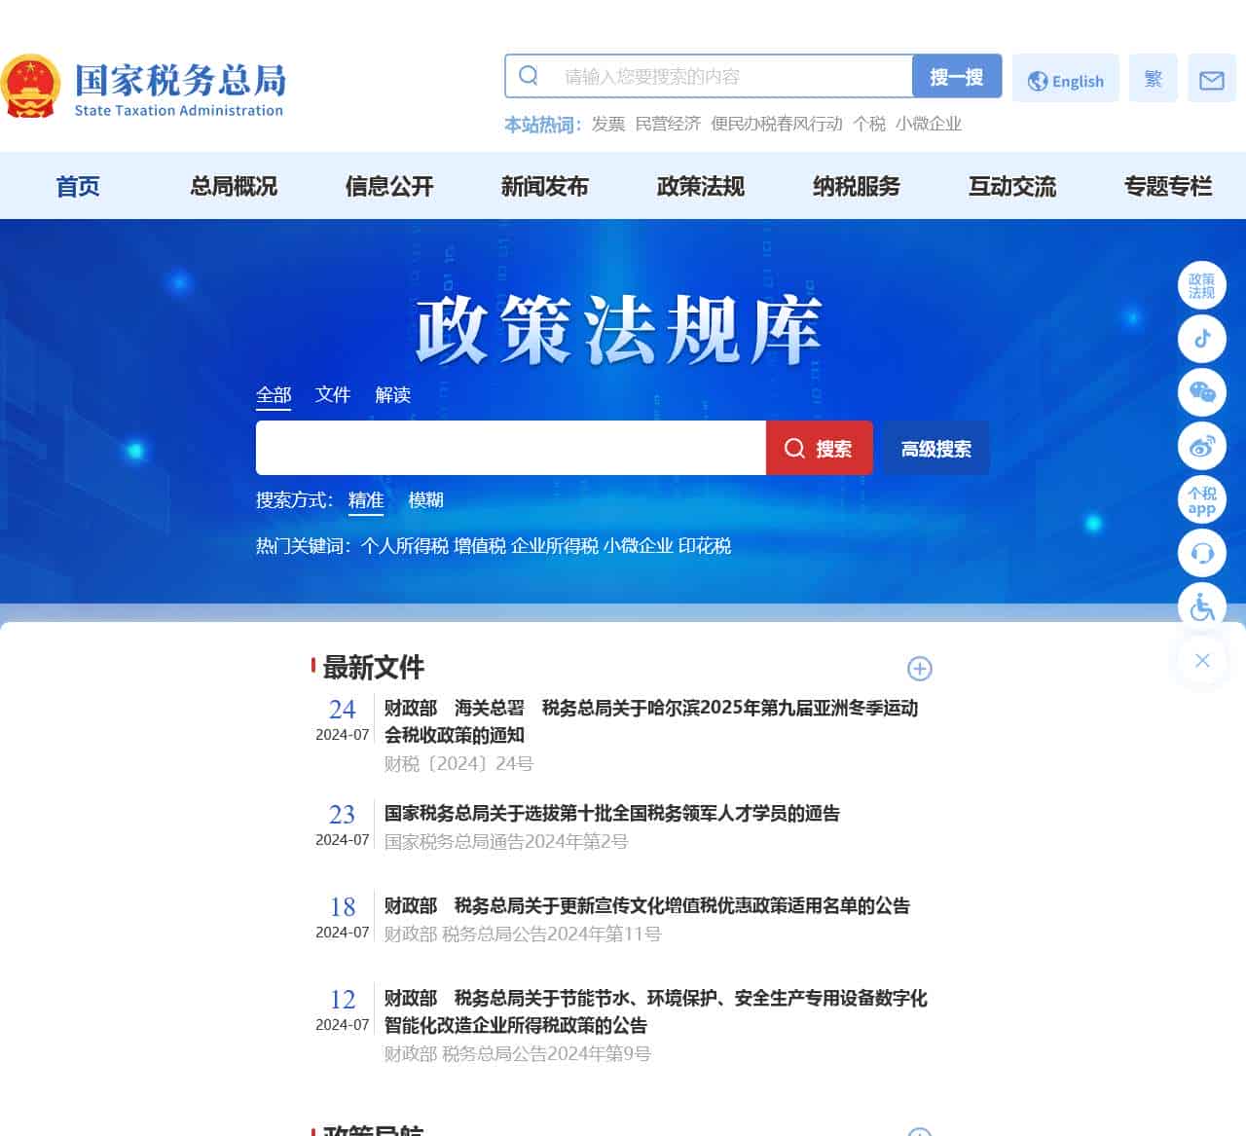1246x1136 pixels.
Task: Click hot word 发票 under top search
Action: point(608,124)
